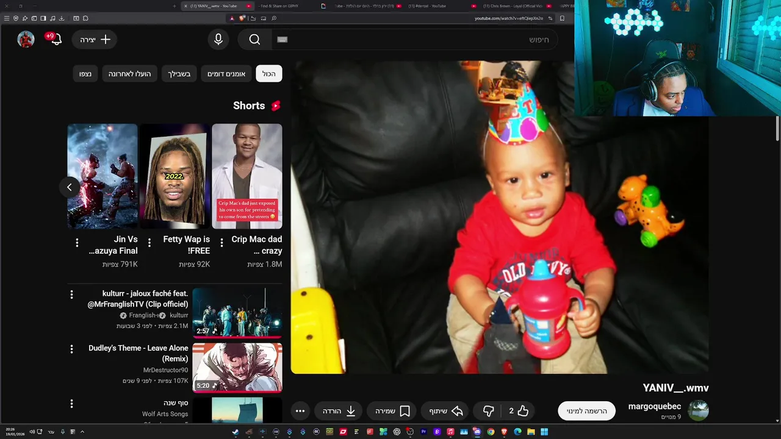Open Discord from the taskbar

coord(477,432)
